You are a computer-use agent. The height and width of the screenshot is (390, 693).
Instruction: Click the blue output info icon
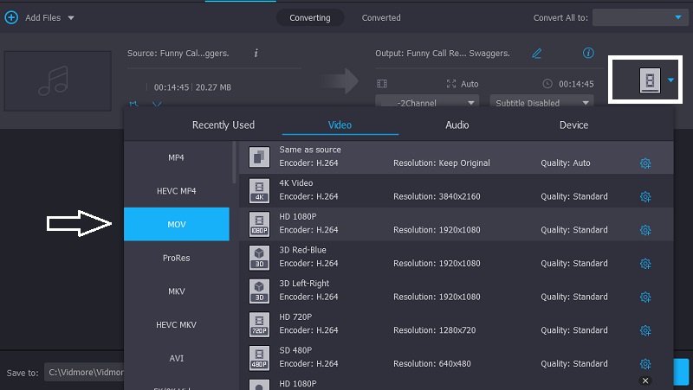(589, 54)
